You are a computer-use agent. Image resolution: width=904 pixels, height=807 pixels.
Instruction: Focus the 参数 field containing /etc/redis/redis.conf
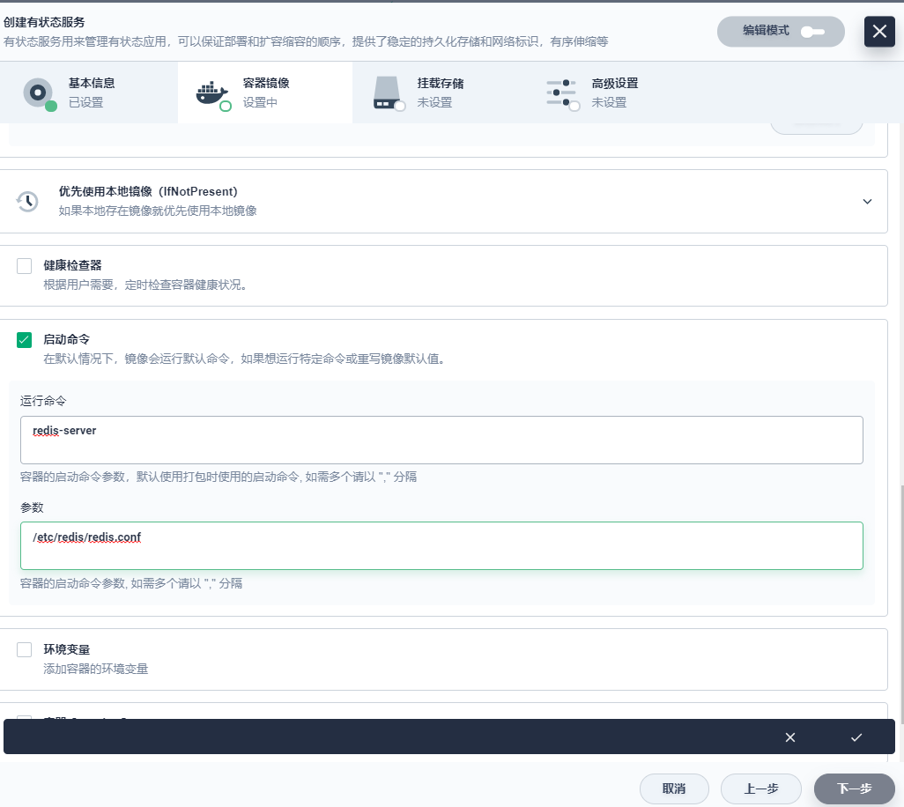click(x=441, y=546)
